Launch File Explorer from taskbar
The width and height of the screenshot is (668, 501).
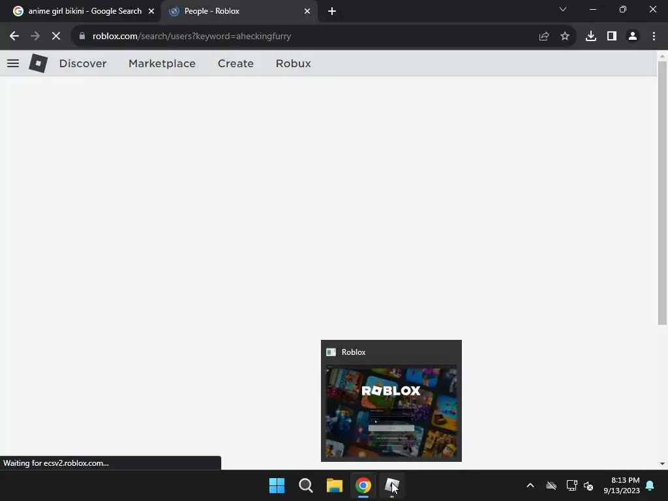[335, 485]
